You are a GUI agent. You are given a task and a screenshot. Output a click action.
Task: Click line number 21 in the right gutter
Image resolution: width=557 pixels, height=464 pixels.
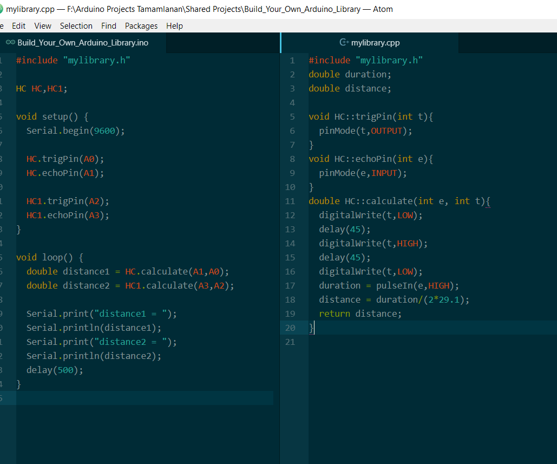[x=290, y=342]
